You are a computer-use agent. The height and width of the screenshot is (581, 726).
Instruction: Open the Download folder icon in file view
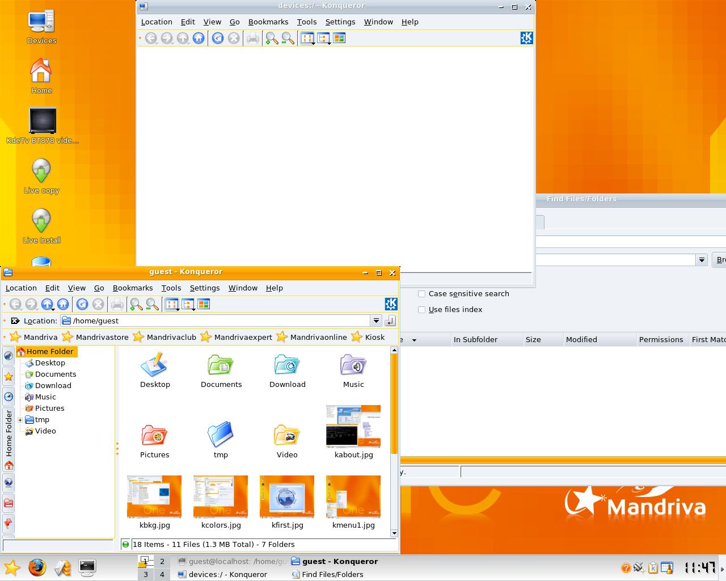pyautogui.click(x=287, y=365)
